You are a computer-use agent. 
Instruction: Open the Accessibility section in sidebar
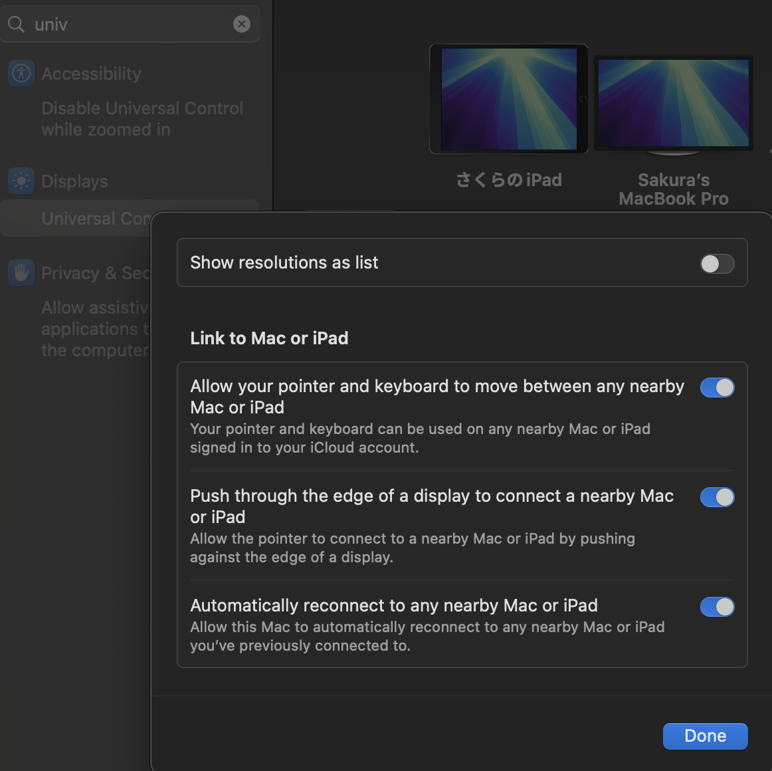pos(91,74)
